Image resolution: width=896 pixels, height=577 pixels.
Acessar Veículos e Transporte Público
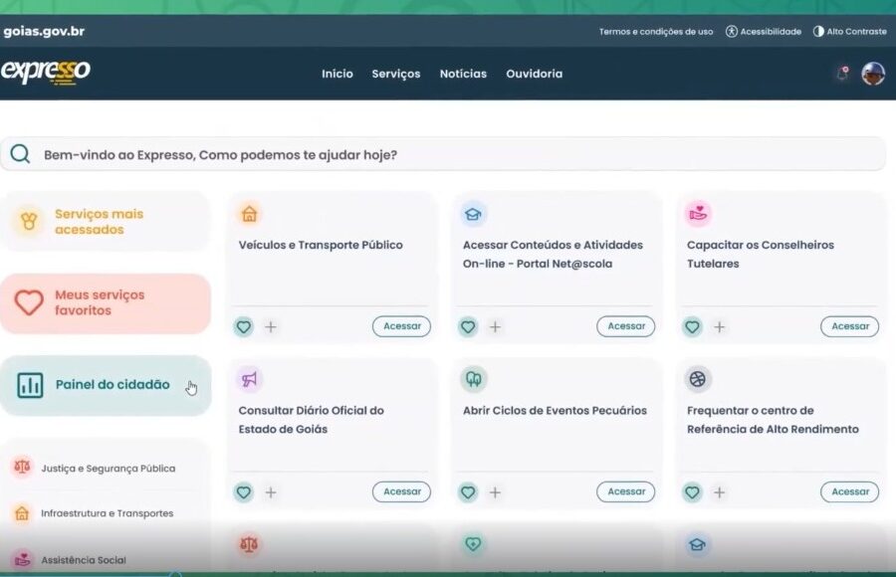click(402, 326)
